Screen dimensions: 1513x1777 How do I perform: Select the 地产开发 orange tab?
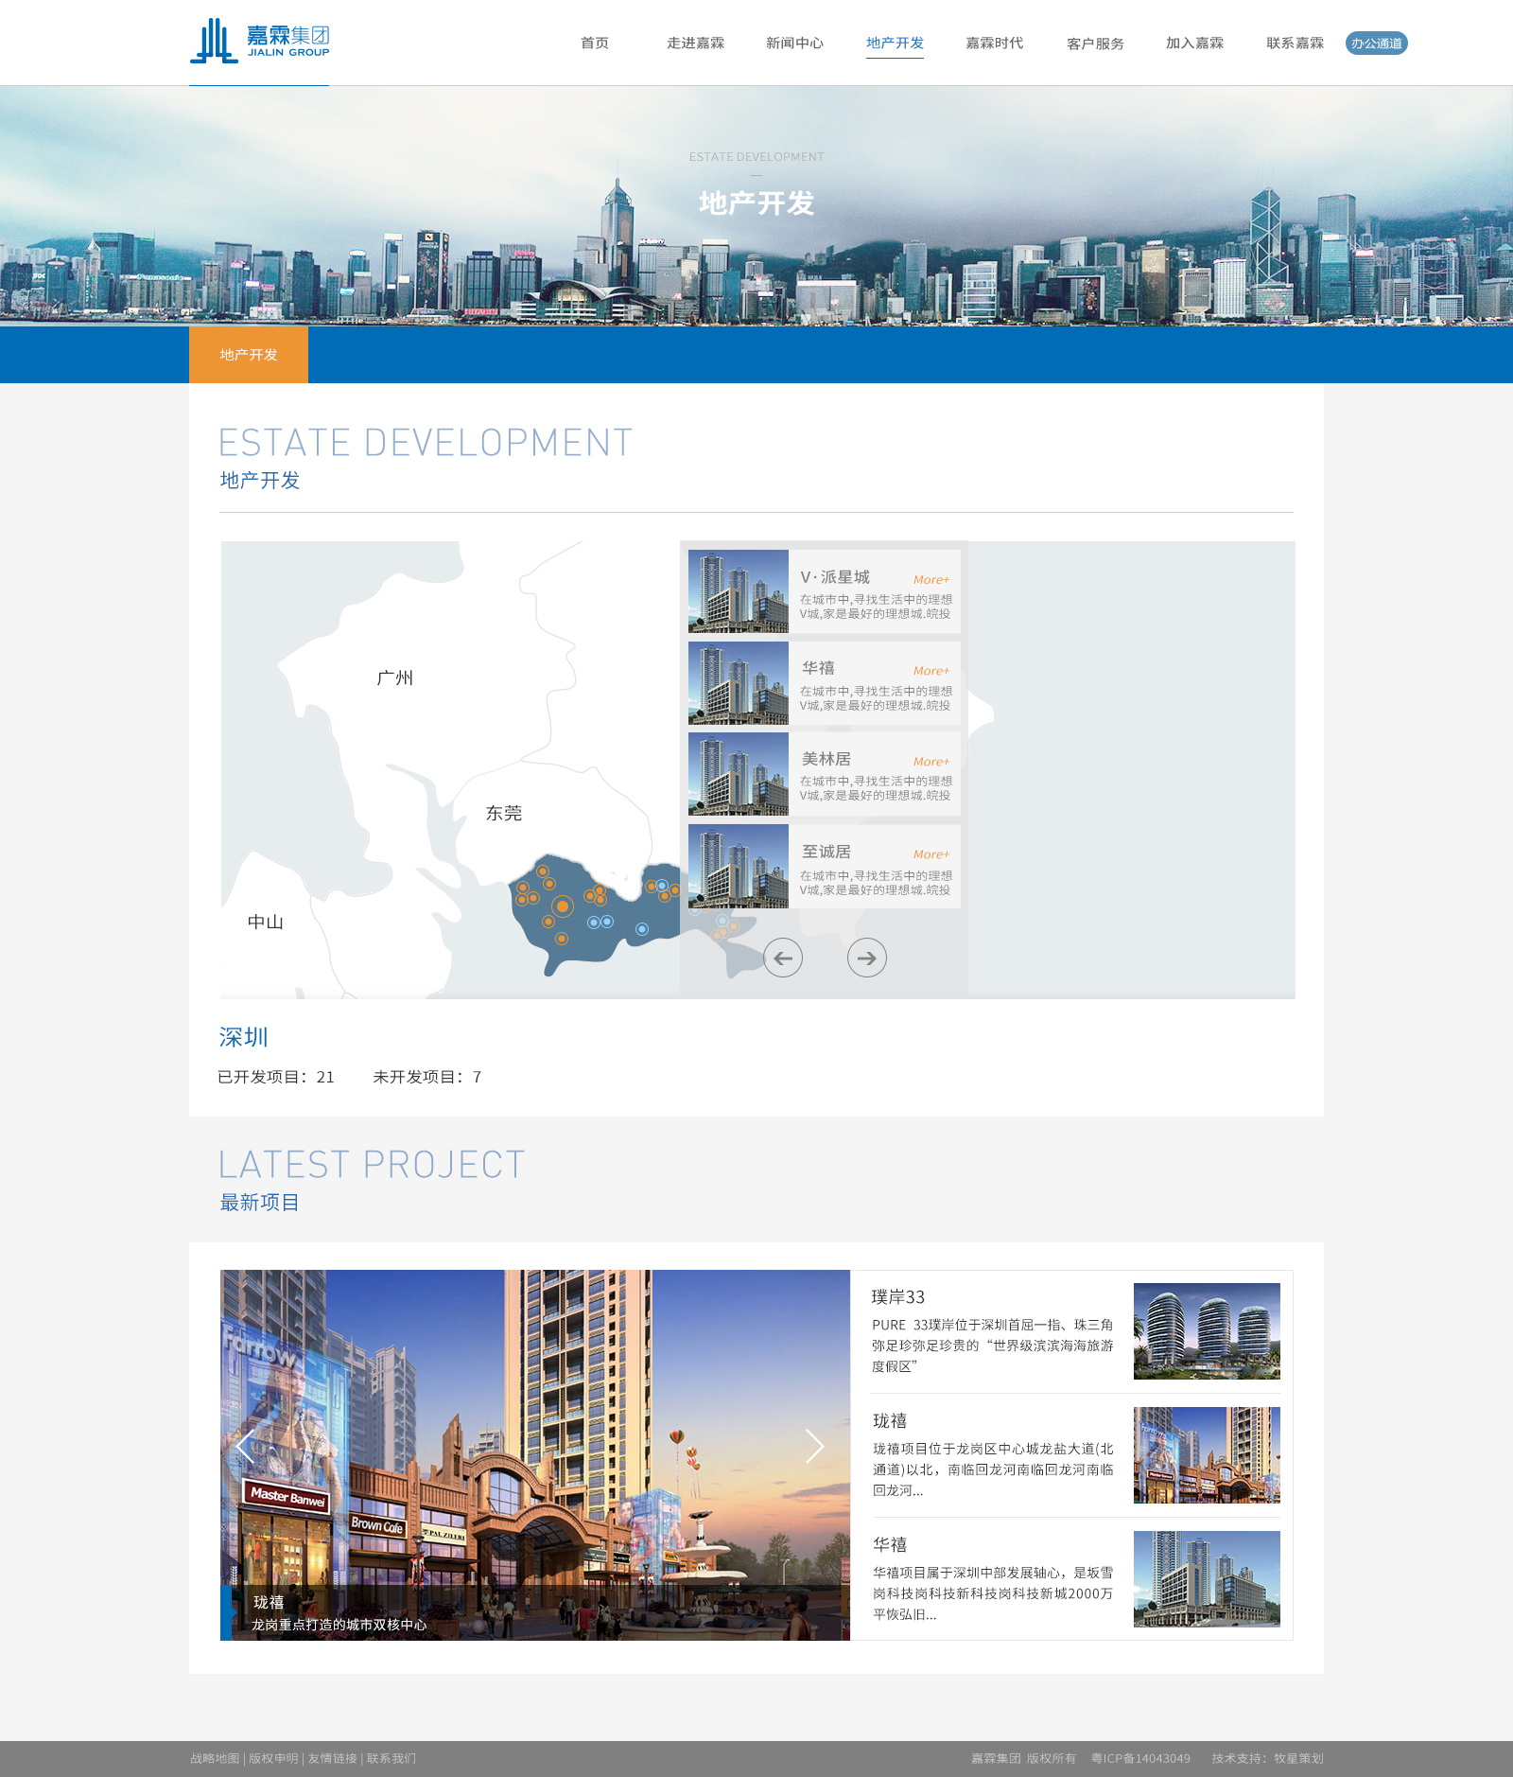click(x=249, y=354)
